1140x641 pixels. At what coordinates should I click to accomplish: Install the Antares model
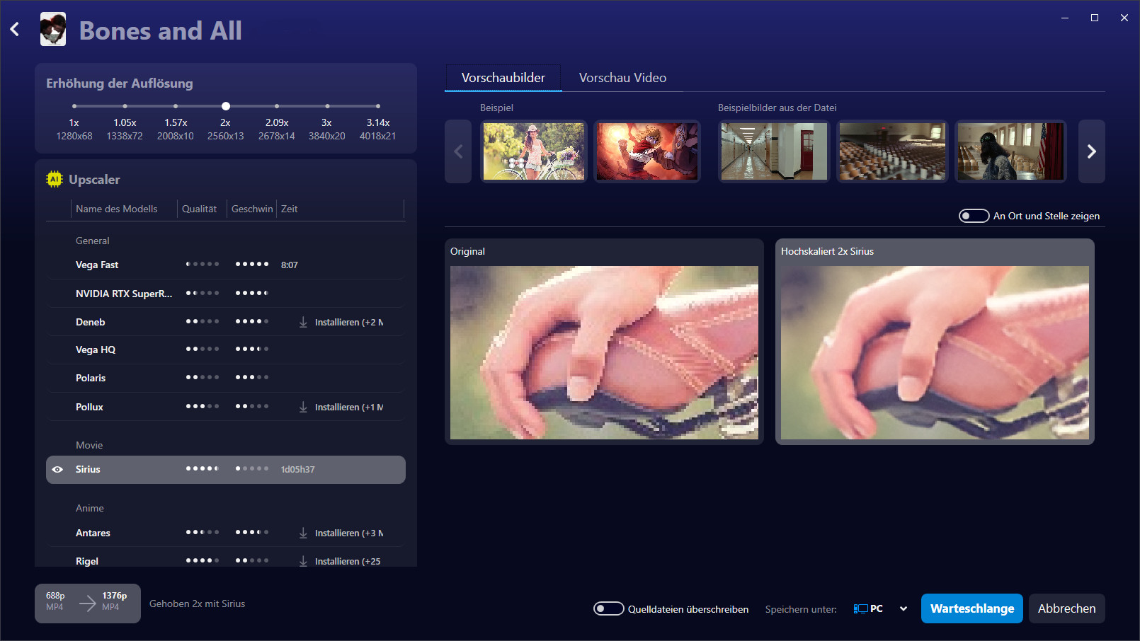[341, 533]
